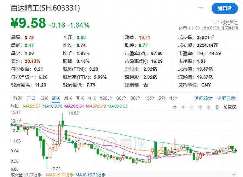Image resolution: width=243 pixels, height=177 pixels.
Task: Zoom out the K-line chart with minus icon
Action: point(192,107)
